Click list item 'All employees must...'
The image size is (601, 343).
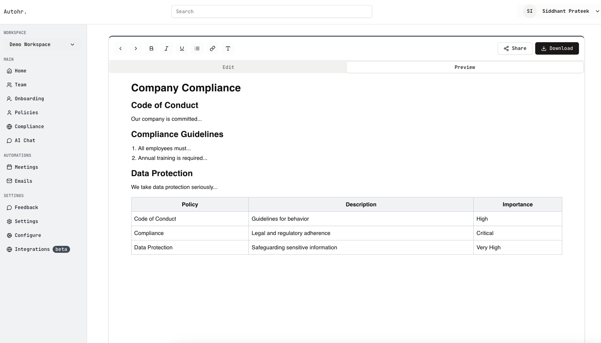coord(164,148)
